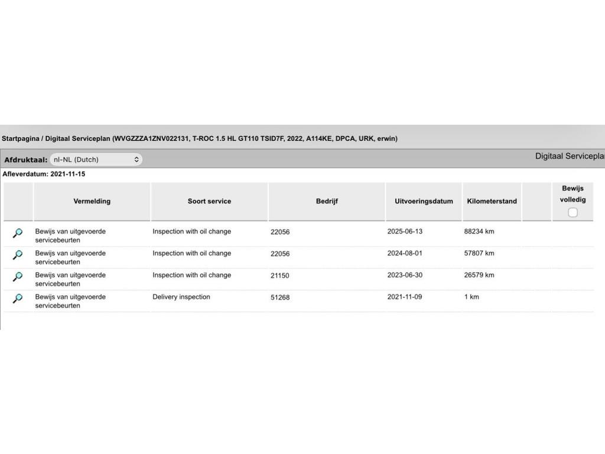Viewport: 605px width, 454px height.
Task: Select the Soort service column header
Action: tap(209, 202)
